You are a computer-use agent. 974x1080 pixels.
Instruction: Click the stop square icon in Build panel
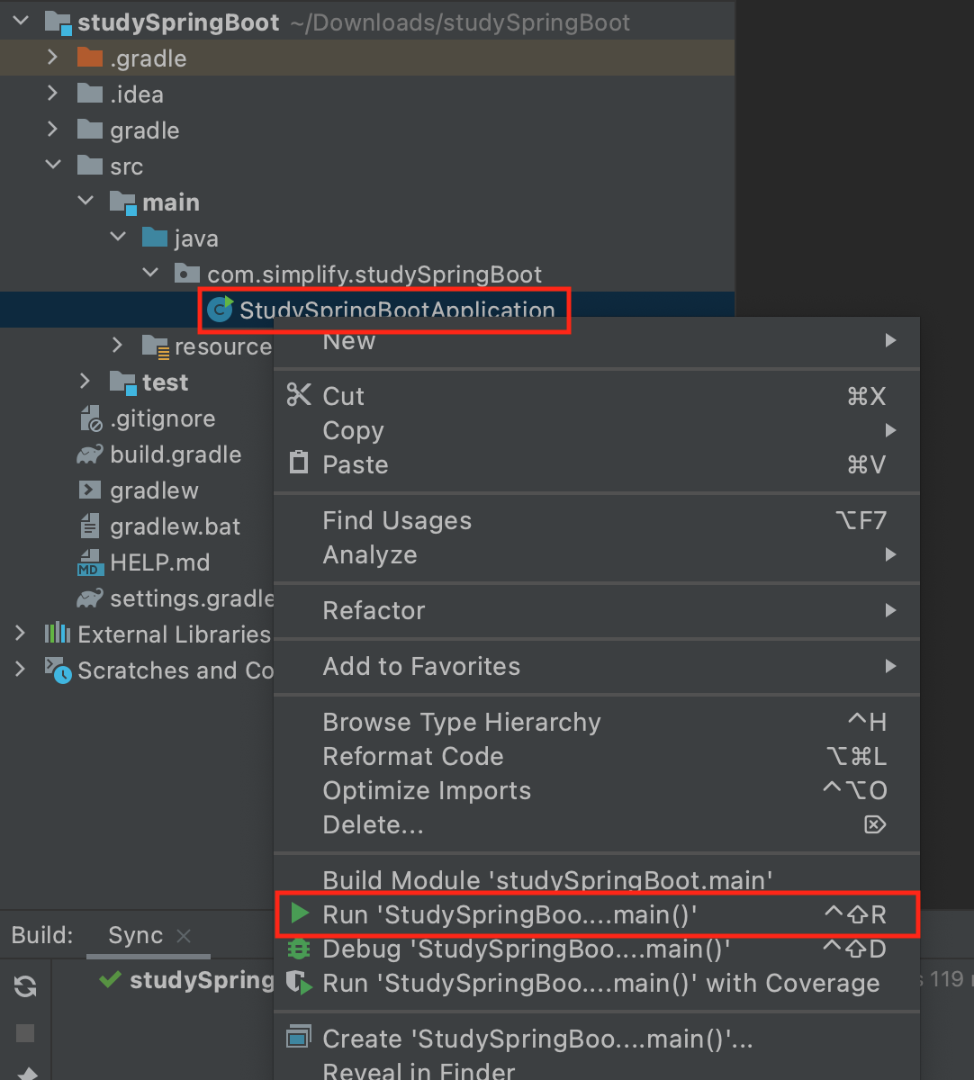[x=25, y=1033]
